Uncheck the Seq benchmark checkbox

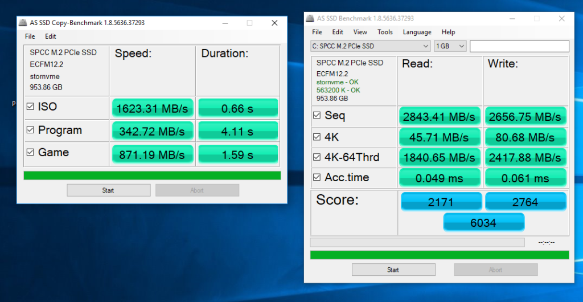point(317,116)
